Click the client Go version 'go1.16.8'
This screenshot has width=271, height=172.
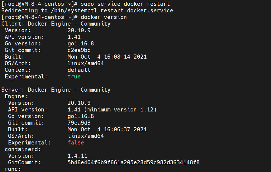pyautogui.click(x=81, y=43)
